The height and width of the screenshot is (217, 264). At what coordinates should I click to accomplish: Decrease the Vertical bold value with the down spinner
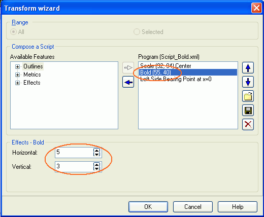pos(96,168)
